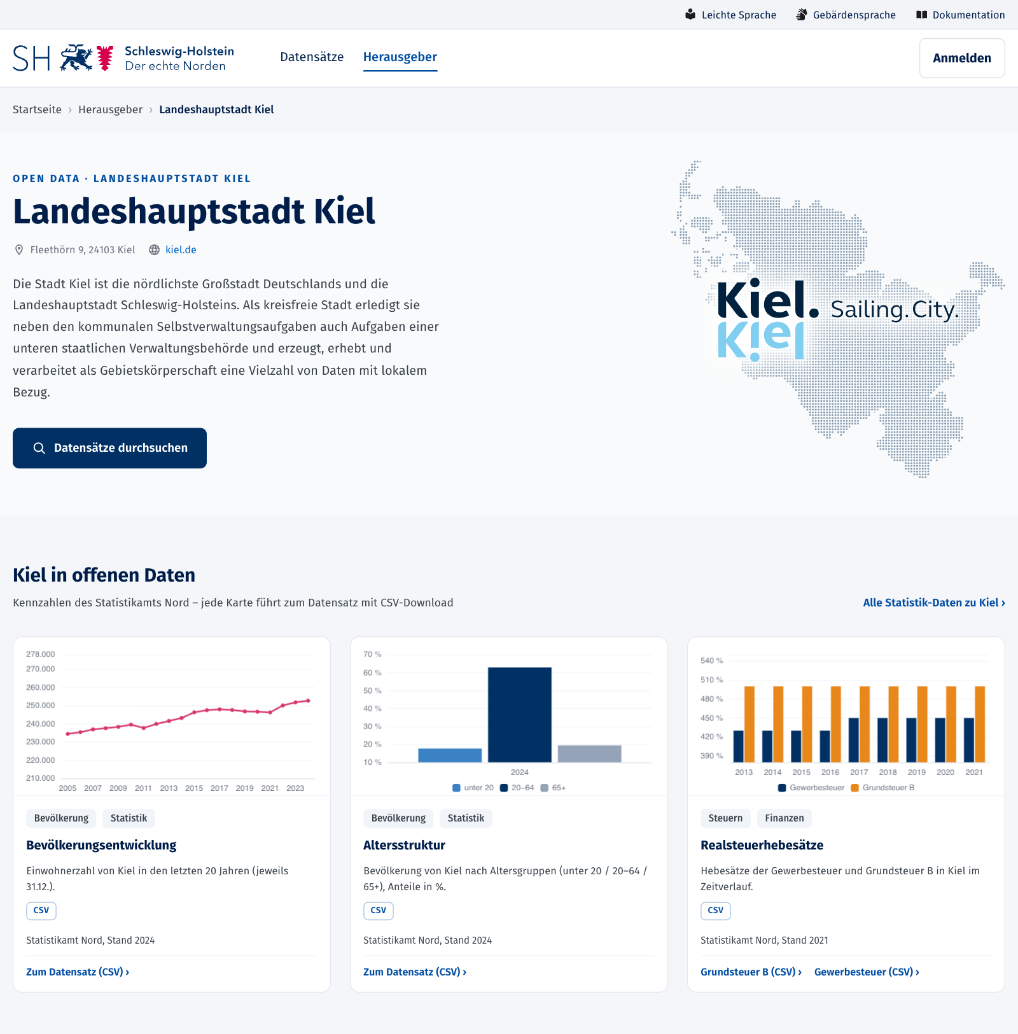Viewport: 1018px width, 1034px height.
Task: Open the kiel.de website link
Action: pyautogui.click(x=181, y=250)
